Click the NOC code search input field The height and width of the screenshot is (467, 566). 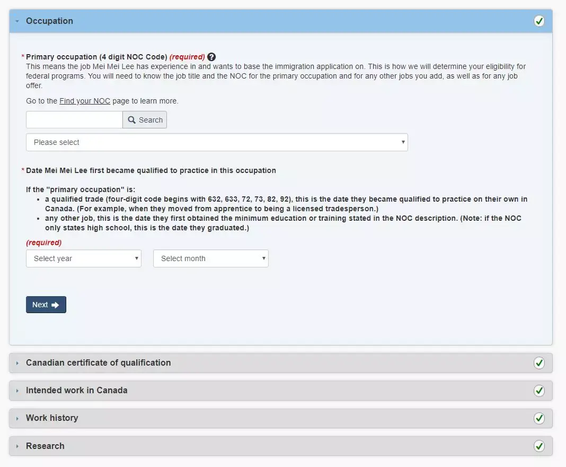[74, 120]
